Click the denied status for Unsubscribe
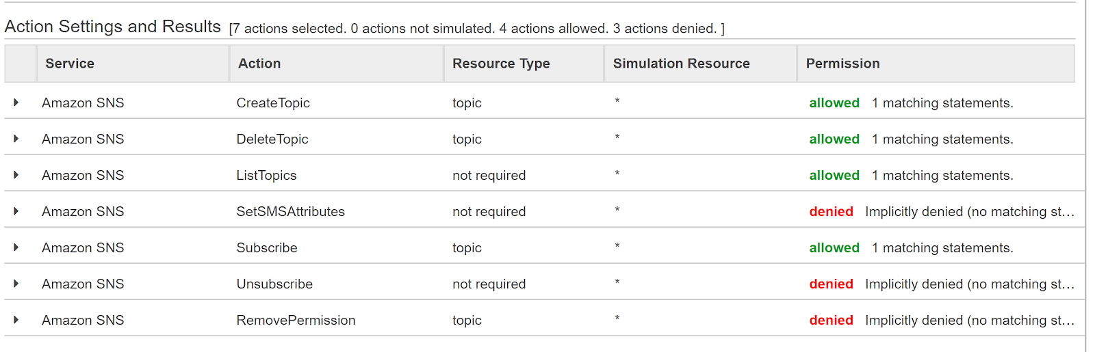This screenshot has height=352, width=1095. [x=831, y=284]
